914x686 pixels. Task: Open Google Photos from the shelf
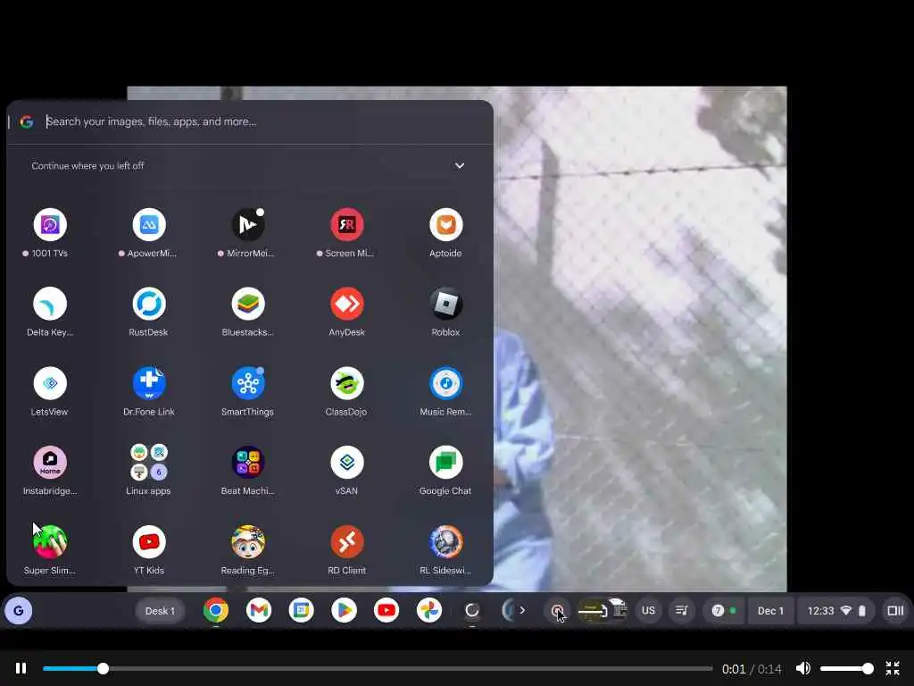tap(429, 611)
